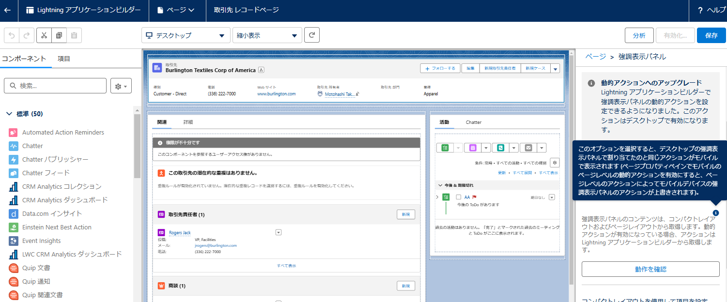Click the back arrow in the header
The height and width of the screenshot is (302, 727).
(x=8, y=10)
